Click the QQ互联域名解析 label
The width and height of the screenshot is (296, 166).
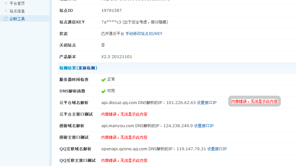pyautogui.click(x=75, y=149)
